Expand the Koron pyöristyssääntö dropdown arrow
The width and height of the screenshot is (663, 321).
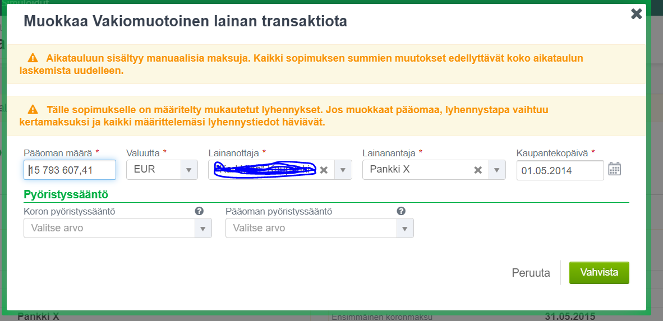coord(202,228)
